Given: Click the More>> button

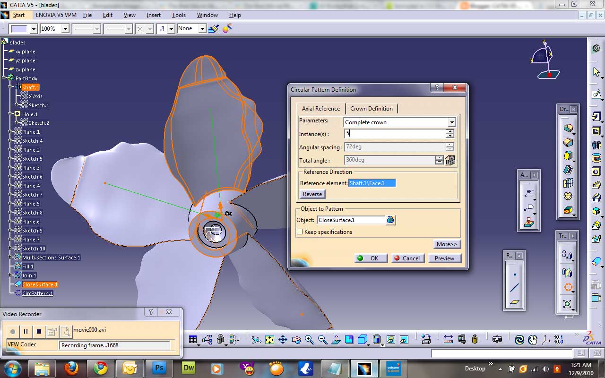Looking at the screenshot, I should pos(447,244).
